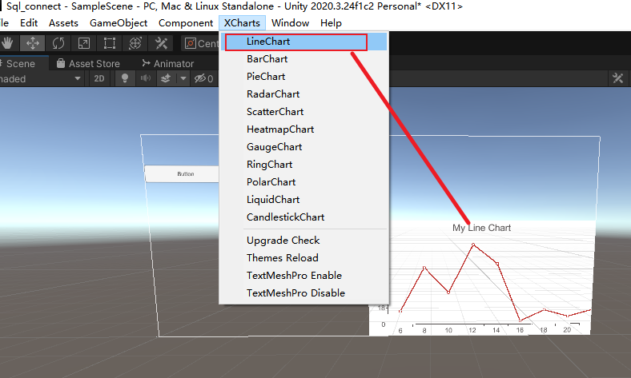Toggle the Center pivot mode button
The height and width of the screenshot is (378, 631).
[200, 43]
